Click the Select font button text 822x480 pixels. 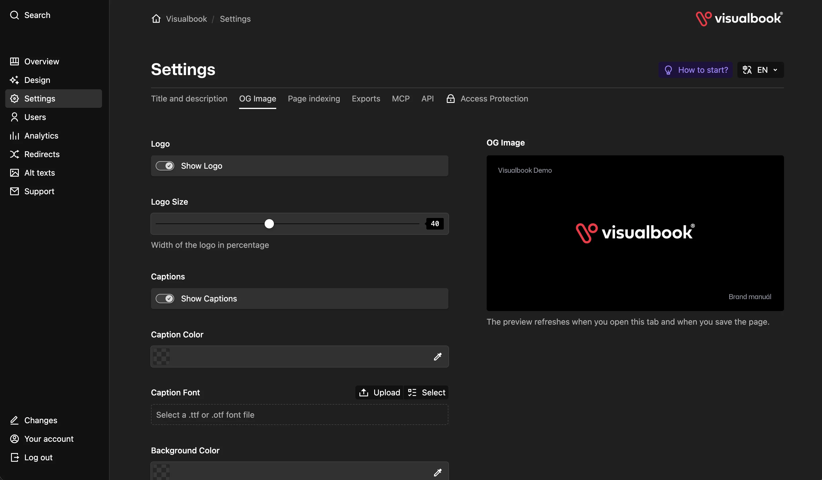[x=434, y=392]
